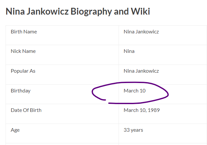Click the word "Nina" in the heading
The height and width of the screenshot is (145, 207).
tap(15, 12)
